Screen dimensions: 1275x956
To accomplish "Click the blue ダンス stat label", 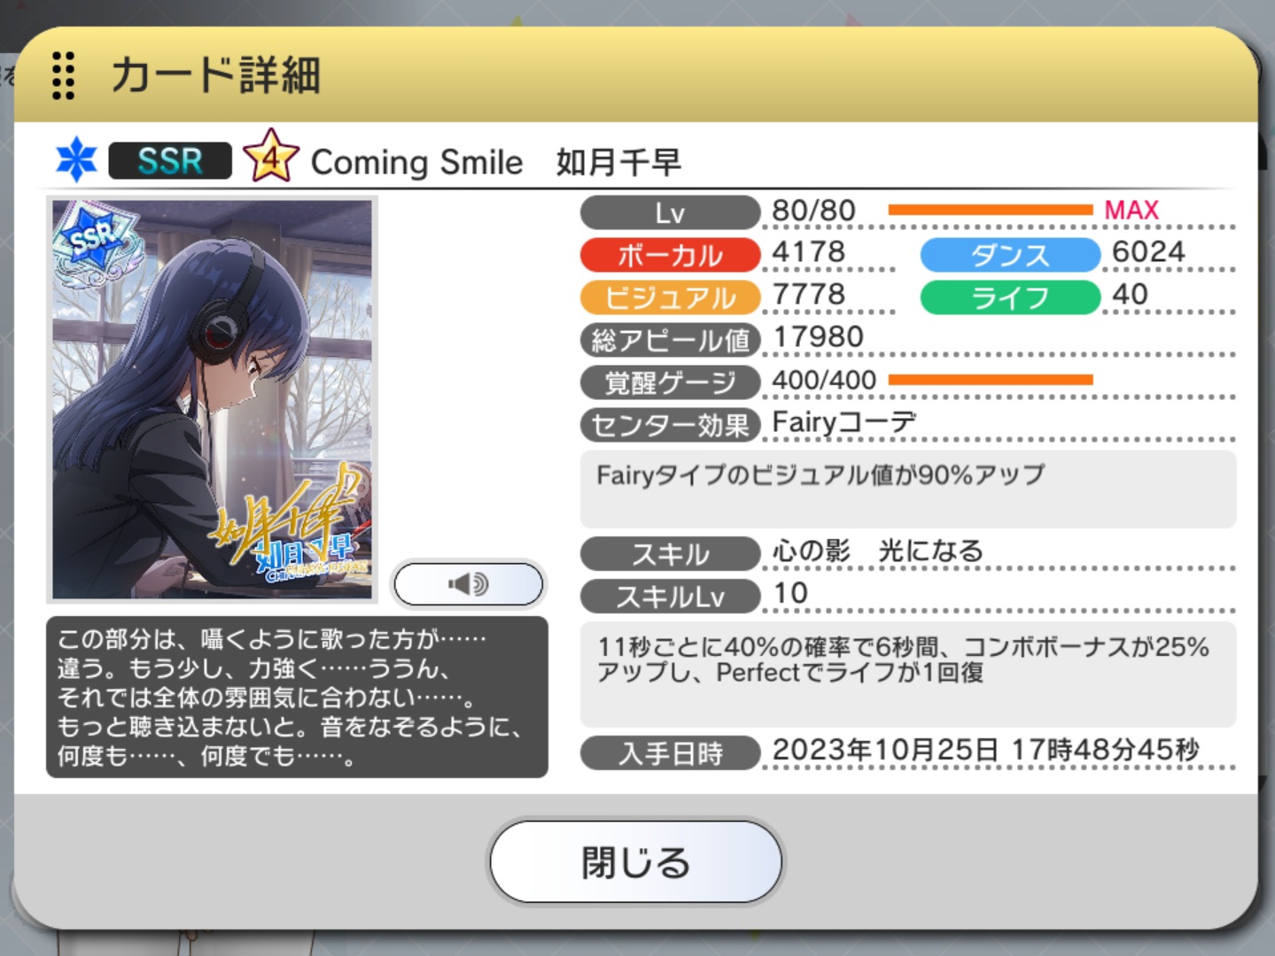I will [1010, 255].
